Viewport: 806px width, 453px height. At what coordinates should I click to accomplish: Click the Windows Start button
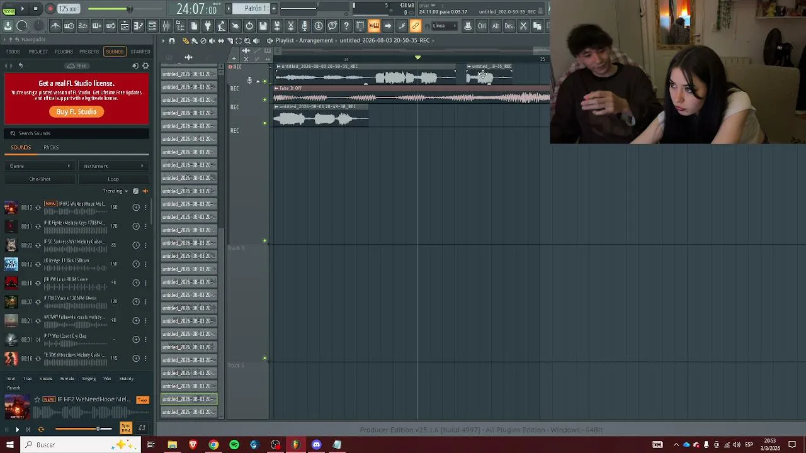coord(10,445)
